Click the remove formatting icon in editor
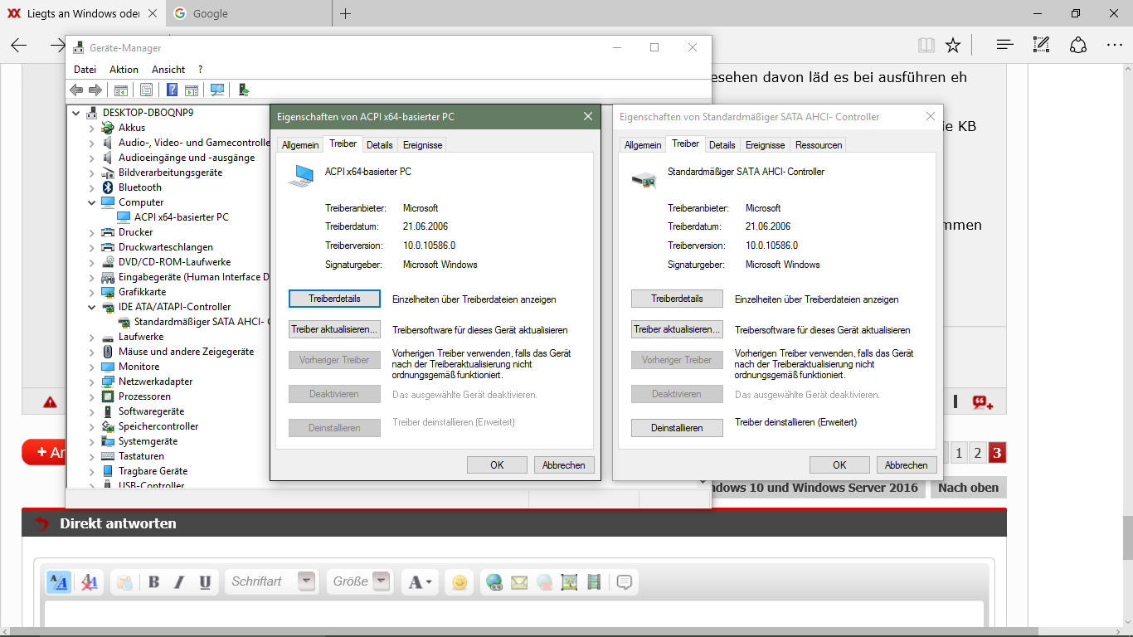This screenshot has width=1133, height=637. click(x=90, y=582)
